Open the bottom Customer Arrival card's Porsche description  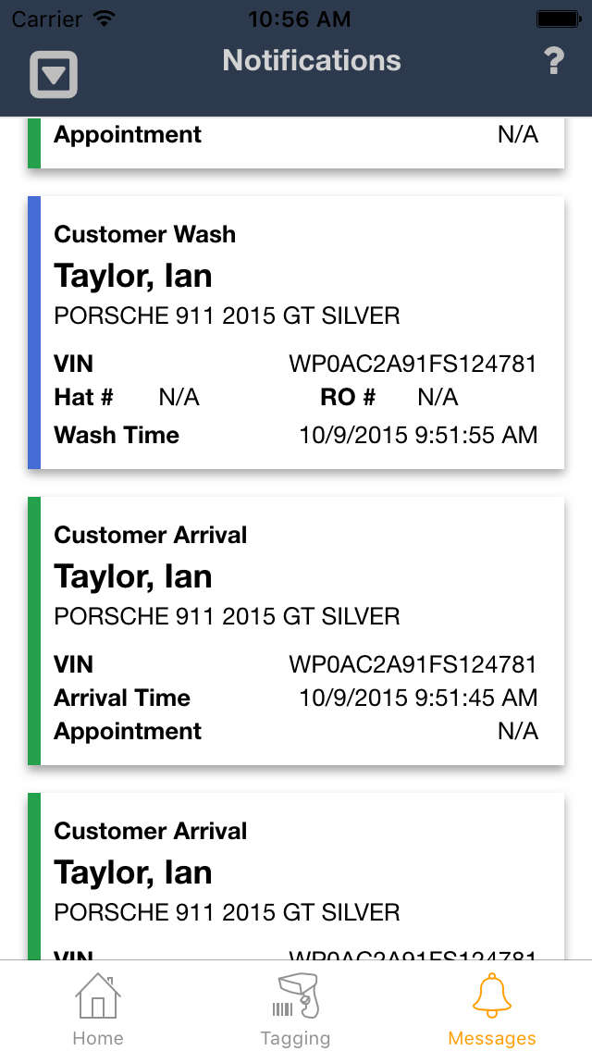[x=227, y=912]
